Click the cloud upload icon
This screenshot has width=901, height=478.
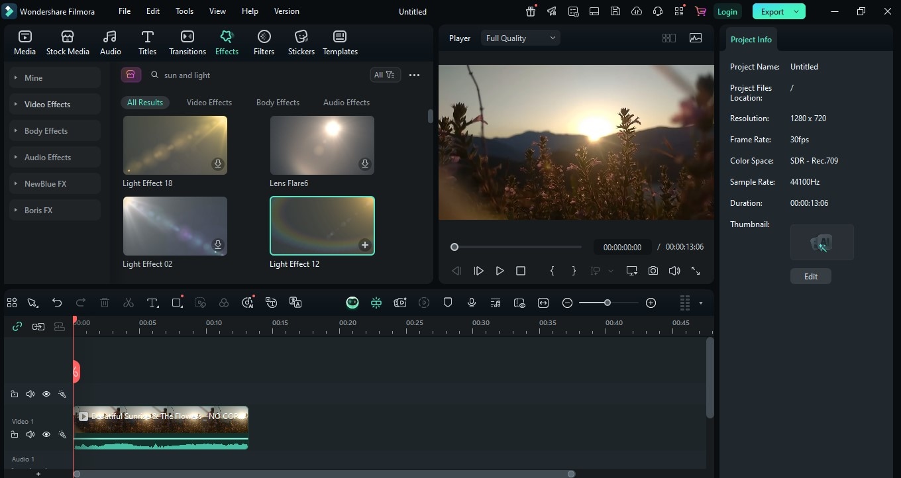click(x=637, y=11)
